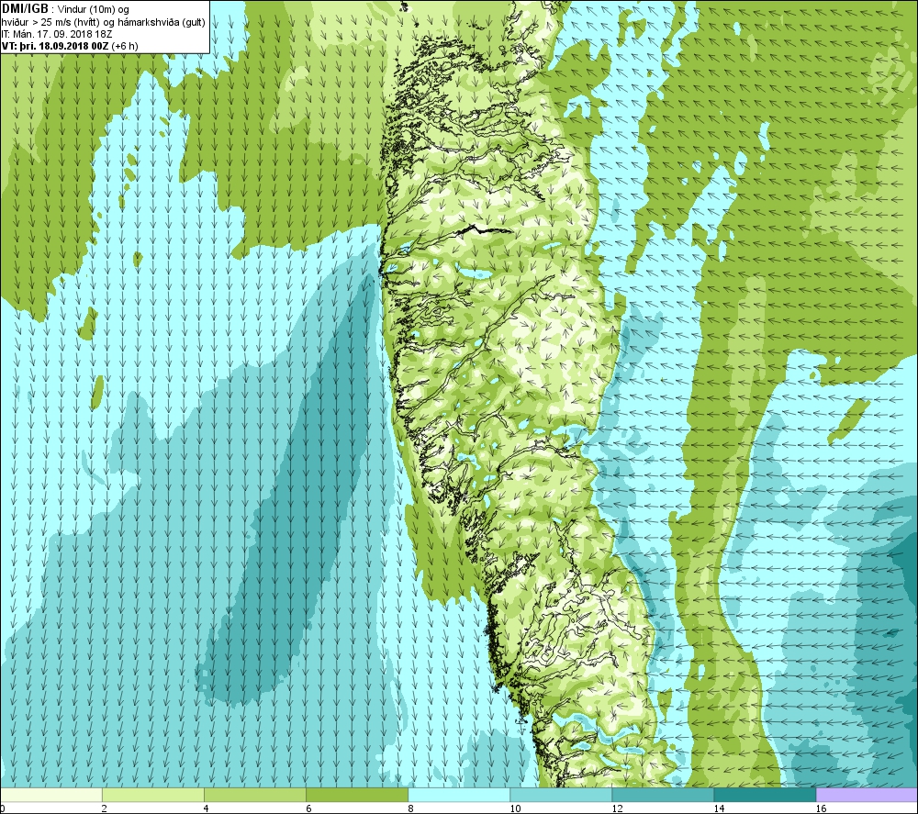This screenshot has width=918, height=814.
Task: Click the medium teal 12–14 legend swatch
Action: (662, 795)
